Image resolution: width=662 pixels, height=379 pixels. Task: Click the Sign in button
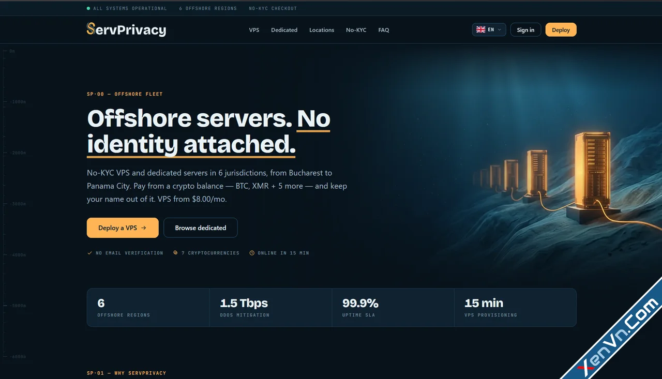[525, 29]
